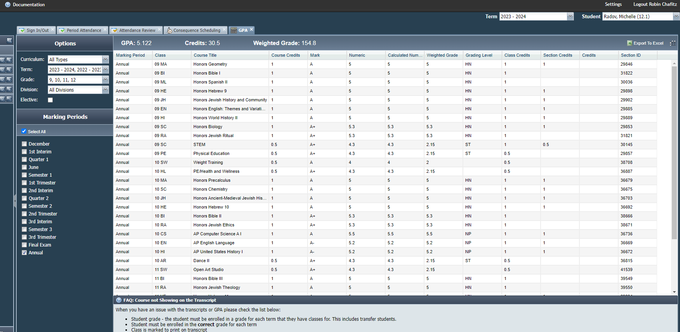Uncheck the Select All marking periods checkbox
This screenshot has width=680, height=332.
coord(24,131)
